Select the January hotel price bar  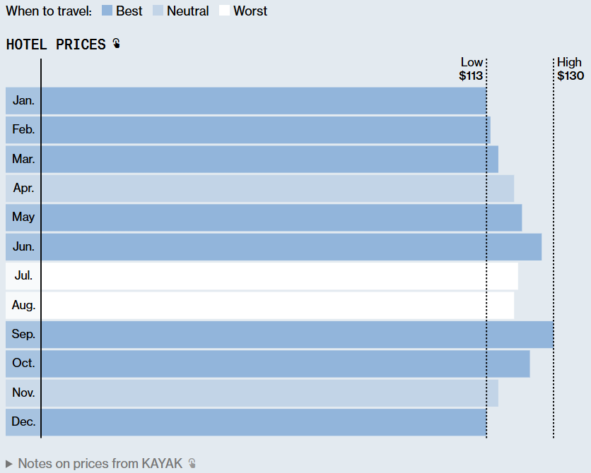point(263,100)
